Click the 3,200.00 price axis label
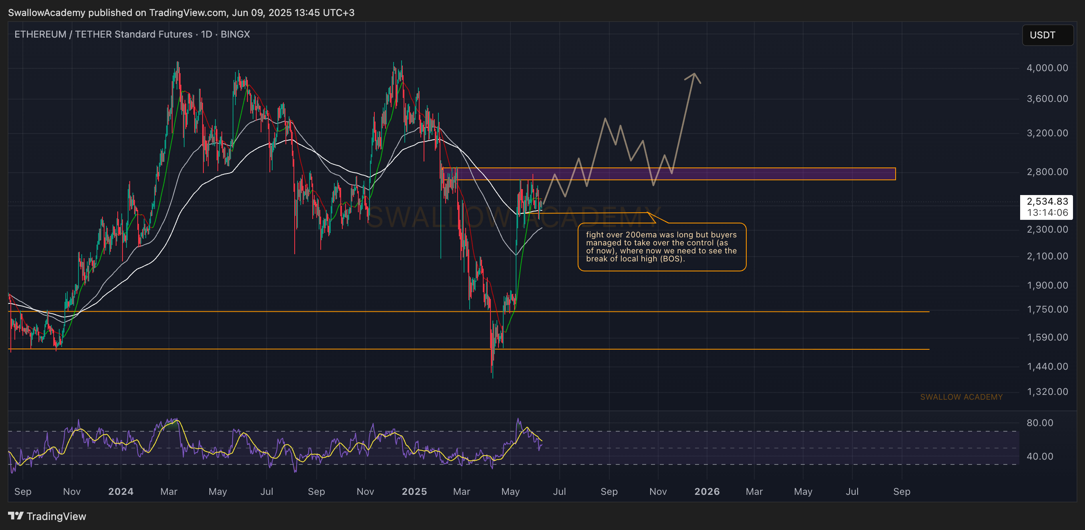This screenshot has height=530, width=1085. click(x=1047, y=133)
